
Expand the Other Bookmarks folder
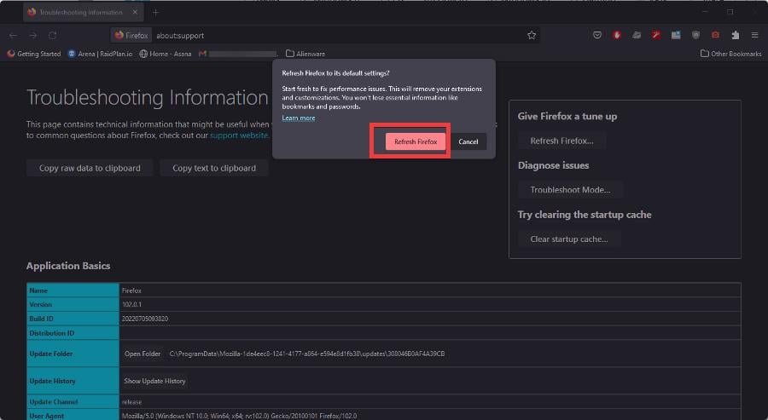[x=730, y=54]
